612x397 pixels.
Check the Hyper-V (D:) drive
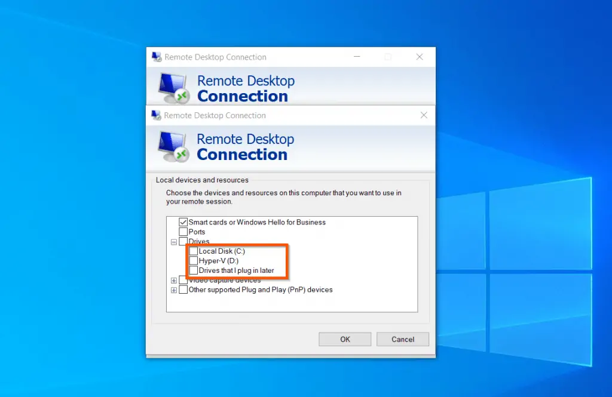click(x=193, y=260)
